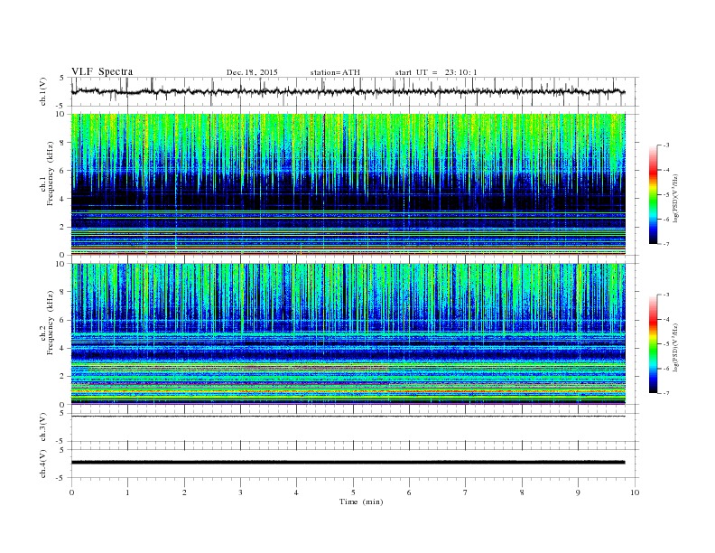This screenshot has height=553, width=715.
Task: Click the time axis tick label "6"
Action: coord(409,492)
